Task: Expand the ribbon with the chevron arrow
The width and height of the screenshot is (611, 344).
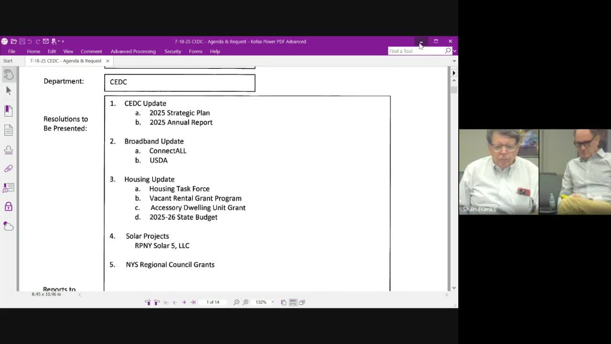Action: tap(454, 51)
